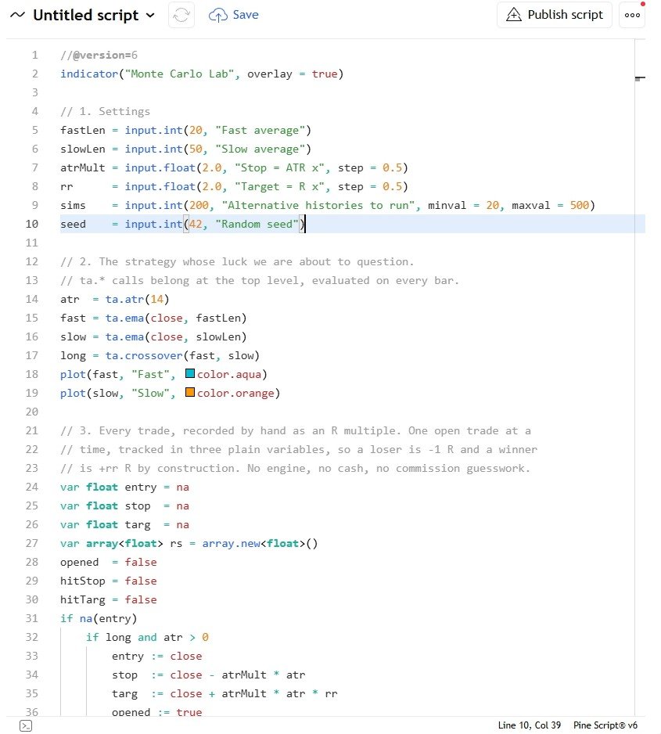
Task: Click "Target = R x" string on line 8
Action: tap(279, 186)
